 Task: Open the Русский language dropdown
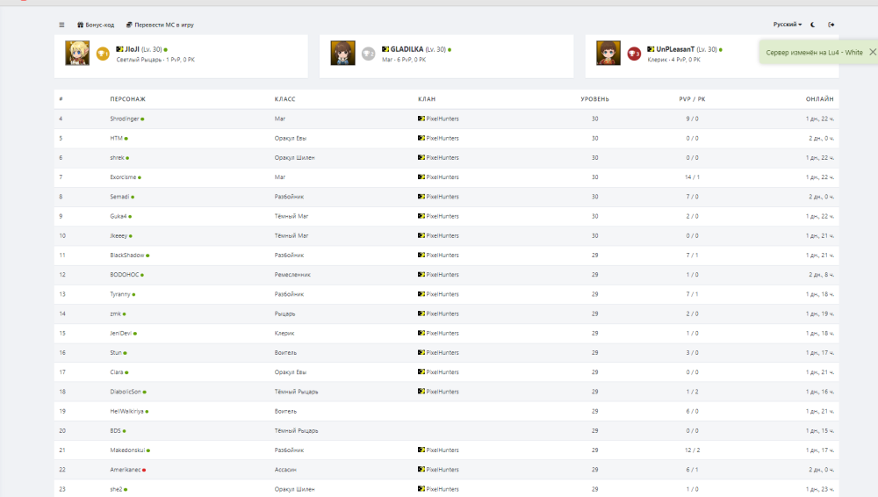[787, 25]
